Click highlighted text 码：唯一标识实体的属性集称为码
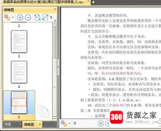This screenshot has height=131, width=161. pyautogui.click(x=115, y=74)
